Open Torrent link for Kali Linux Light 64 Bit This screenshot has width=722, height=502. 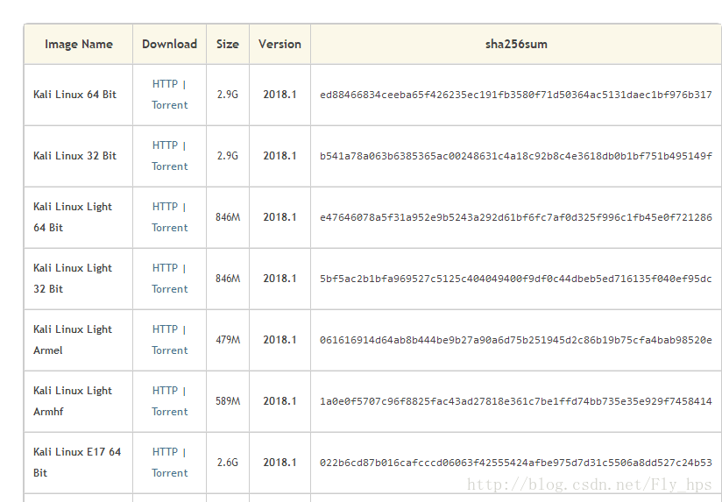point(170,228)
